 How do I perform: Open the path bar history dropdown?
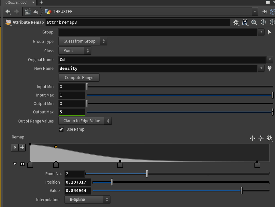255,12
